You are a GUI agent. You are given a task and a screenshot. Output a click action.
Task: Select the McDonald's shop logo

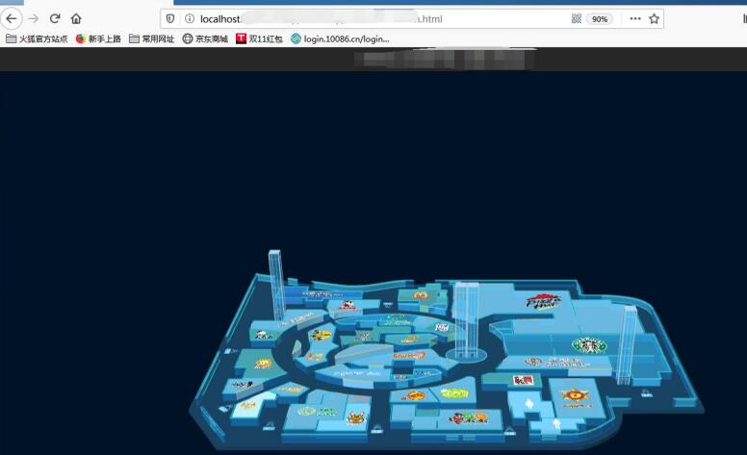tap(420, 295)
